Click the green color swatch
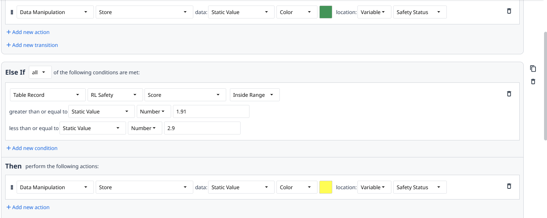547x218 pixels. (x=326, y=12)
